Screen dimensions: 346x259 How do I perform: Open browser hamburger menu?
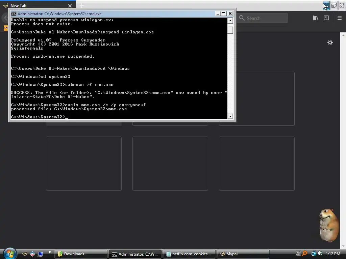pyautogui.click(x=340, y=18)
